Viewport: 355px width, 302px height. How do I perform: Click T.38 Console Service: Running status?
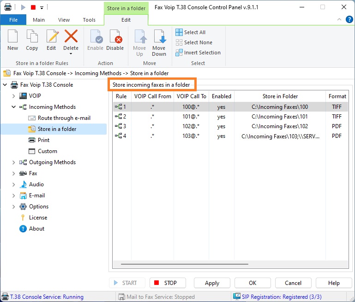pyautogui.click(x=47, y=297)
